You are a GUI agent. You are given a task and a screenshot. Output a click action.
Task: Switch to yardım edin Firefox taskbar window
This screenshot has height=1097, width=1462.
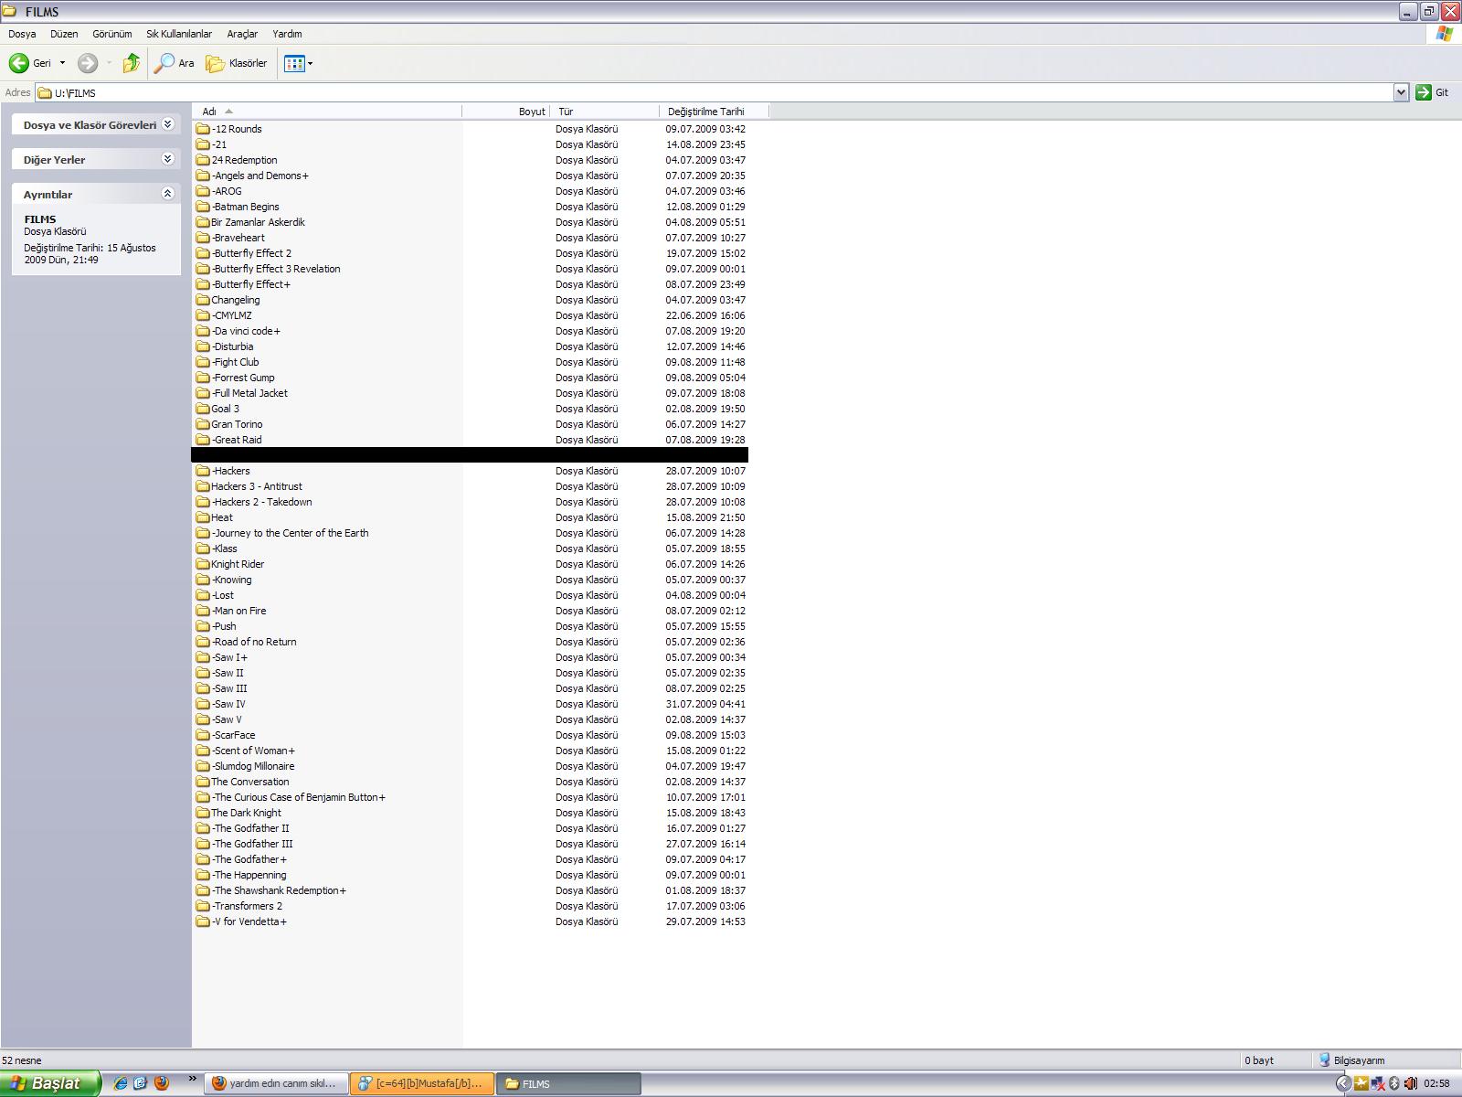(x=276, y=1083)
